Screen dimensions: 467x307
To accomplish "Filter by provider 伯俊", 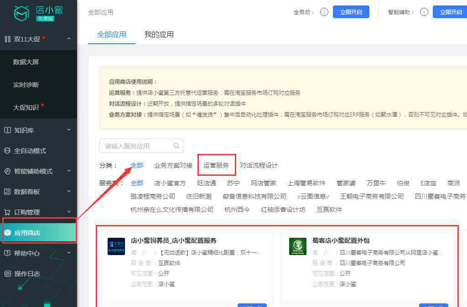I will coord(403,183).
